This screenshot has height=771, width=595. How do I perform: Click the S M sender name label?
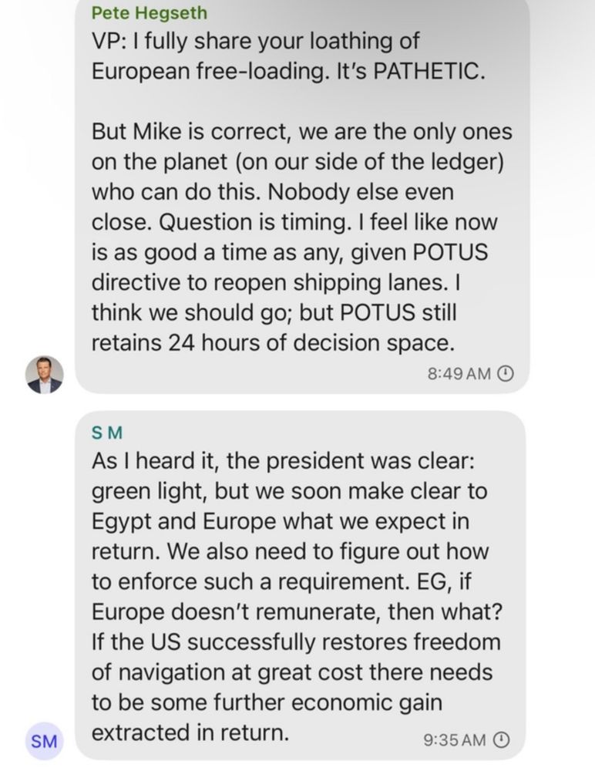(x=107, y=433)
